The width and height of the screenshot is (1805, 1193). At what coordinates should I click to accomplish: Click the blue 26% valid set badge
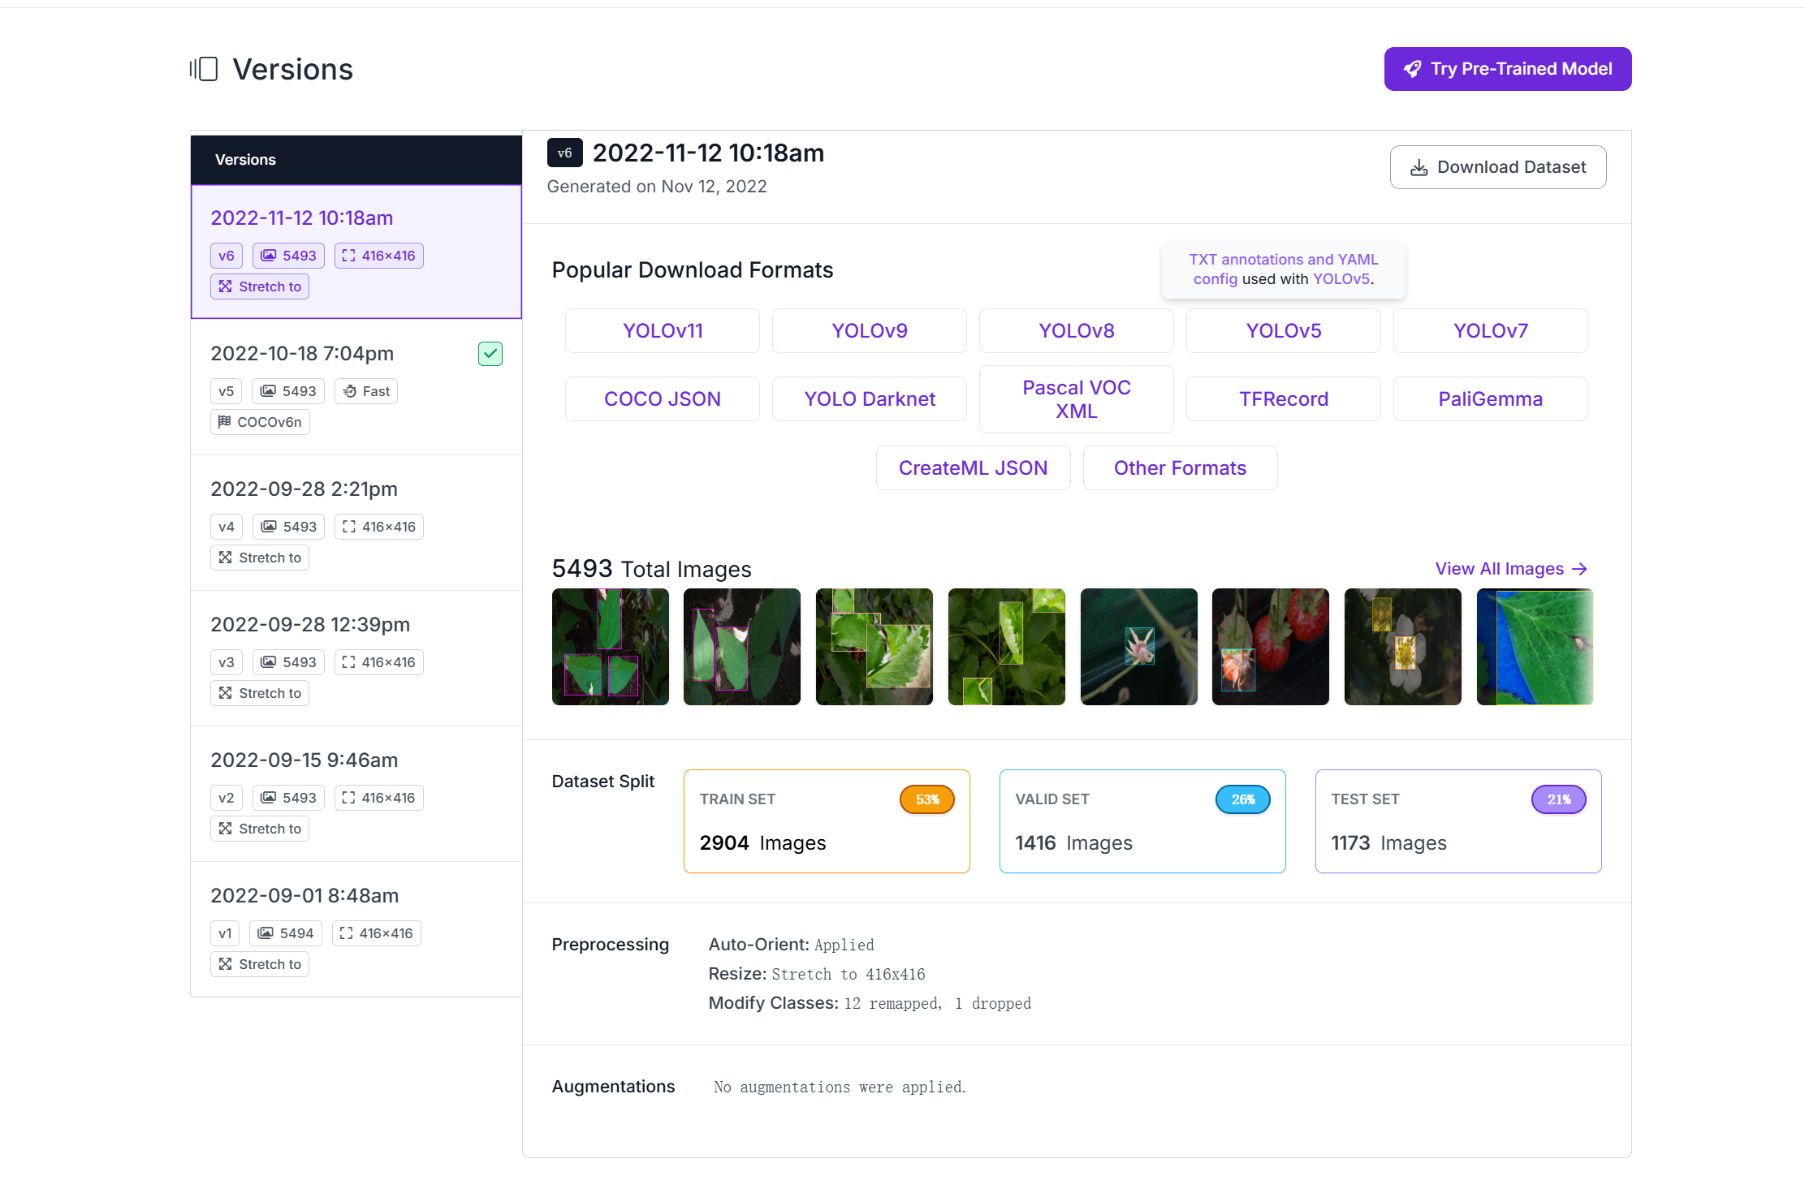[1243, 799]
